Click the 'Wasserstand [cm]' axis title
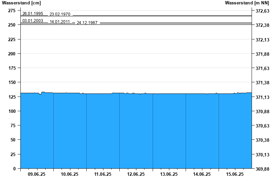 [21, 3]
